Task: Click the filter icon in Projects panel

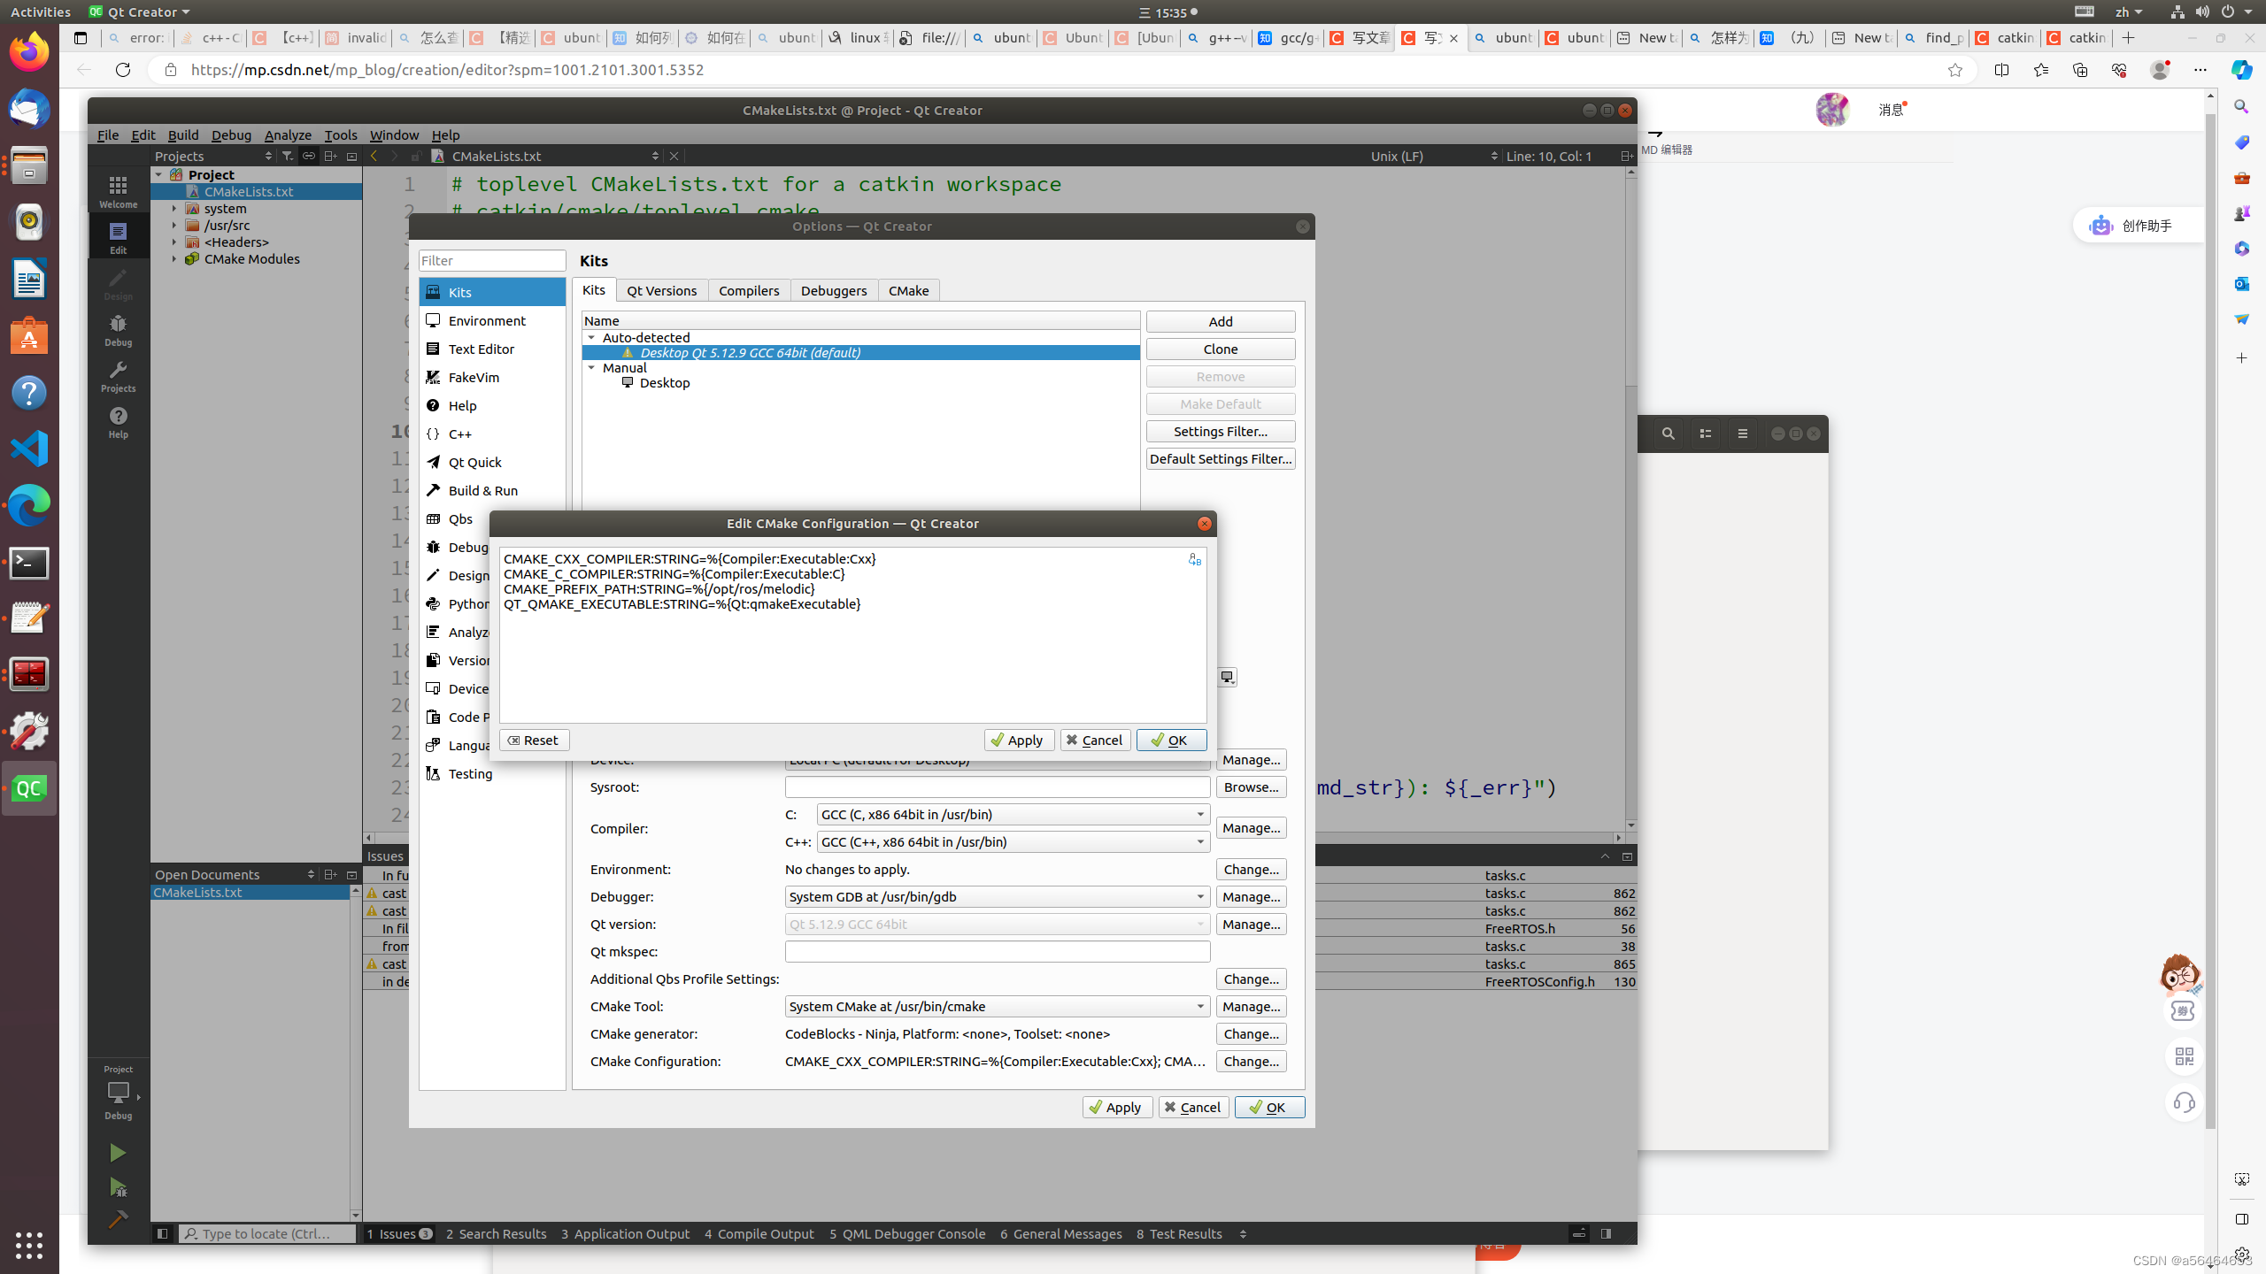Action: (288, 156)
